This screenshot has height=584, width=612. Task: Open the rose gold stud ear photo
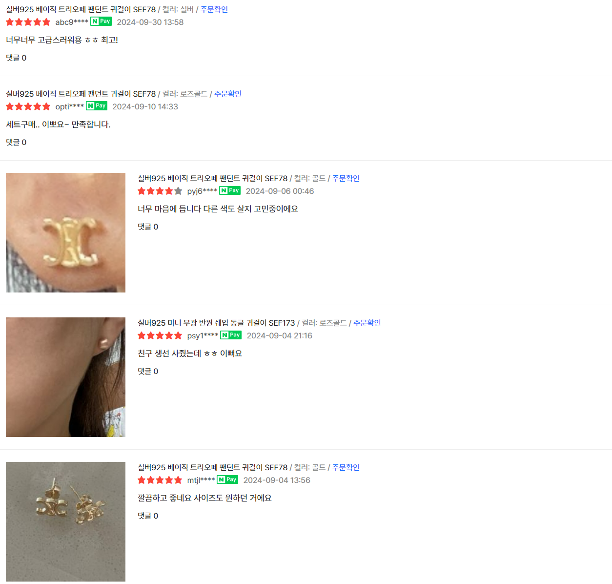click(65, 377)
